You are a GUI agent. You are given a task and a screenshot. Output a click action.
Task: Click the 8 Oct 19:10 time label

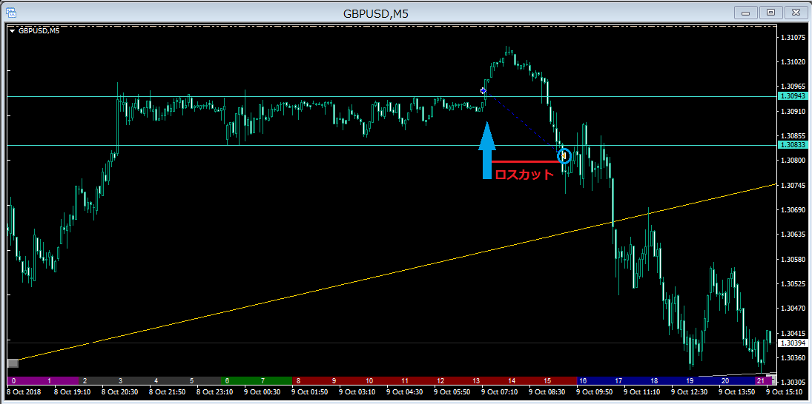pyautogui.click(x=73, y=392)
